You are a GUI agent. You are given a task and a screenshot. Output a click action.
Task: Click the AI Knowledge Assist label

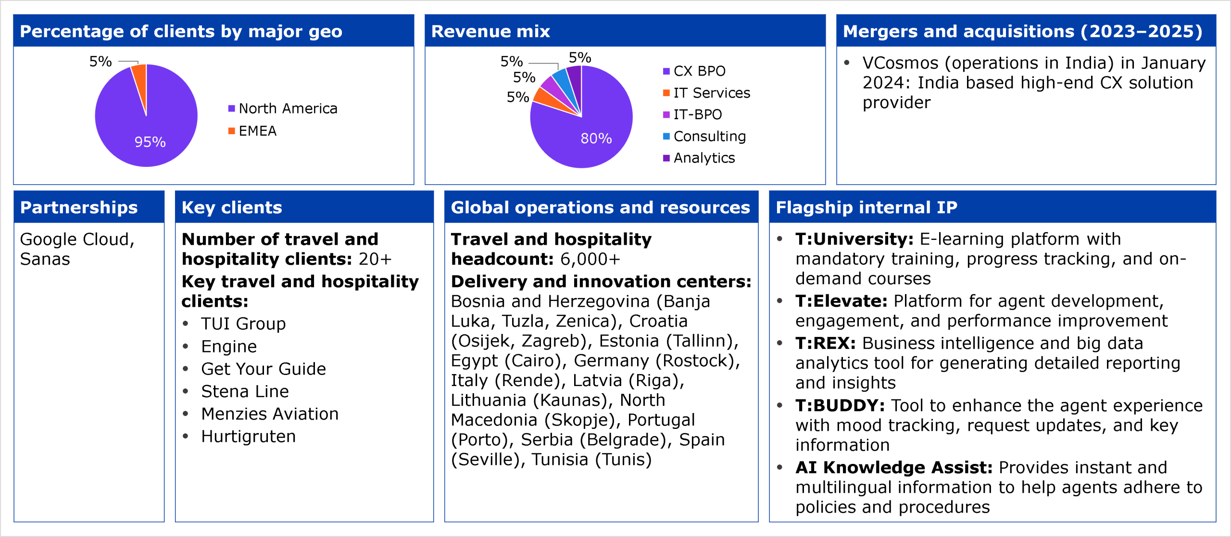[893, 467]
